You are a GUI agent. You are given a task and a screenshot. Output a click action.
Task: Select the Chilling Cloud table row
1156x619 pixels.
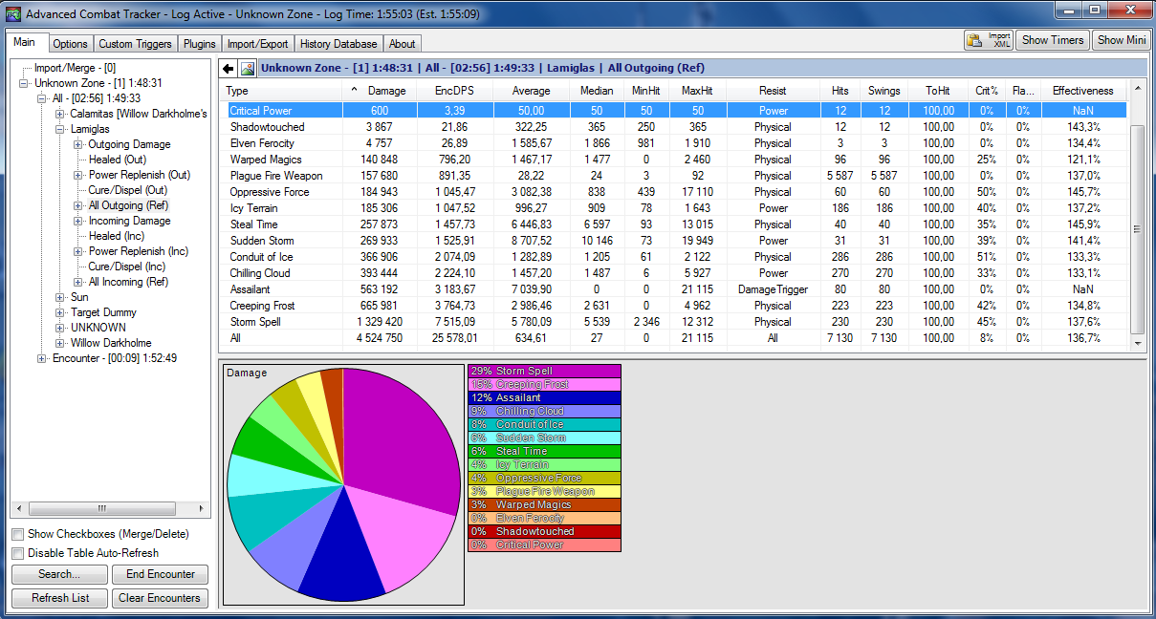coord(674,273)
